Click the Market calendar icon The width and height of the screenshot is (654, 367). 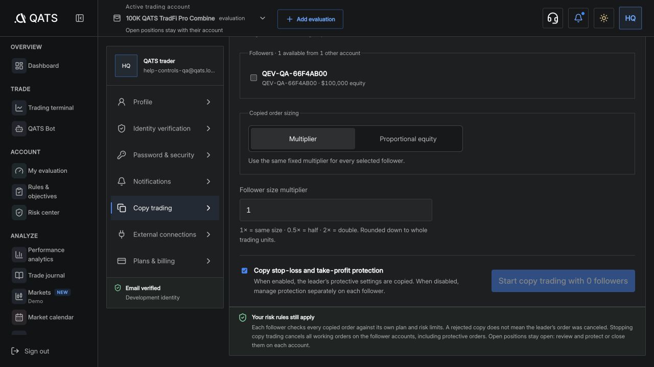(x=19, y=317)
